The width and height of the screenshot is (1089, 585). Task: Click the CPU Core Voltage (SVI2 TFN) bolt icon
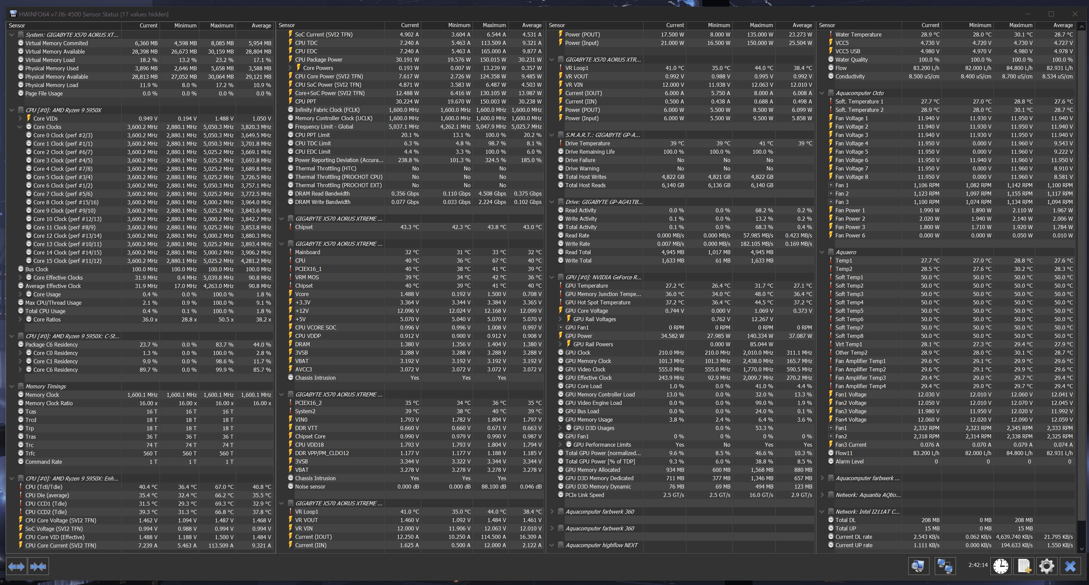(x=21, y=520)
